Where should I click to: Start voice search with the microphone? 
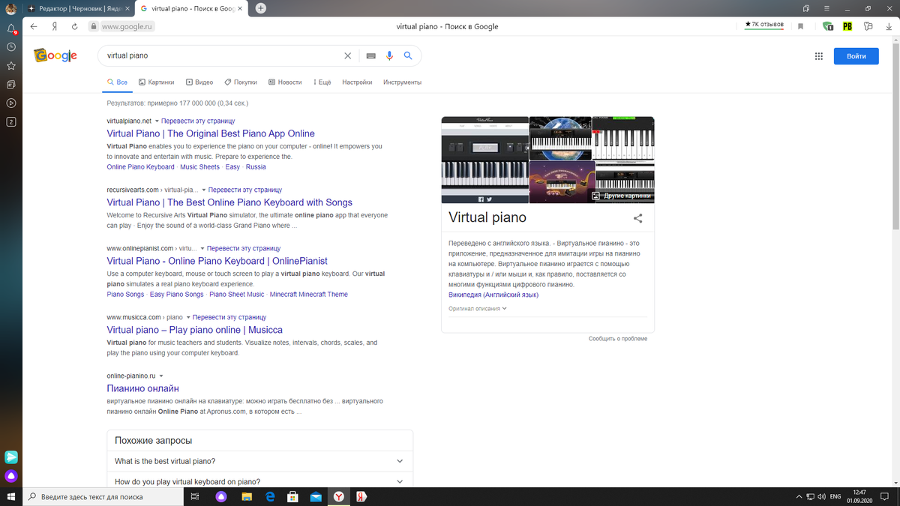tap(389, 55)
